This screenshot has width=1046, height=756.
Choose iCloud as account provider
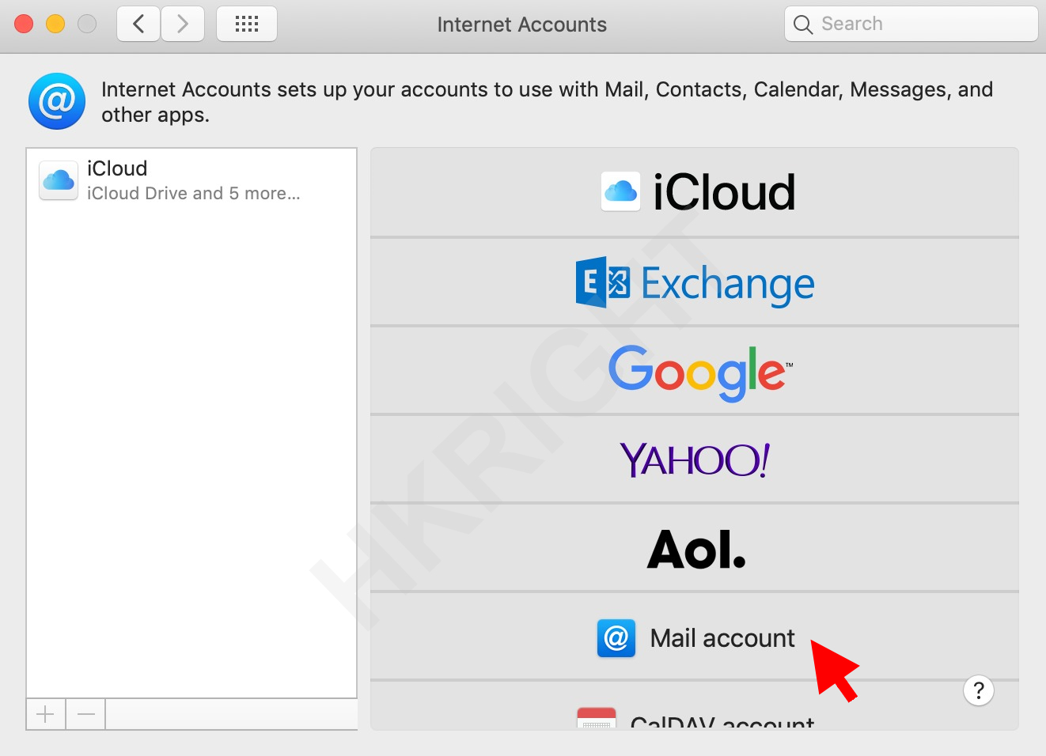tap(695, 192)
